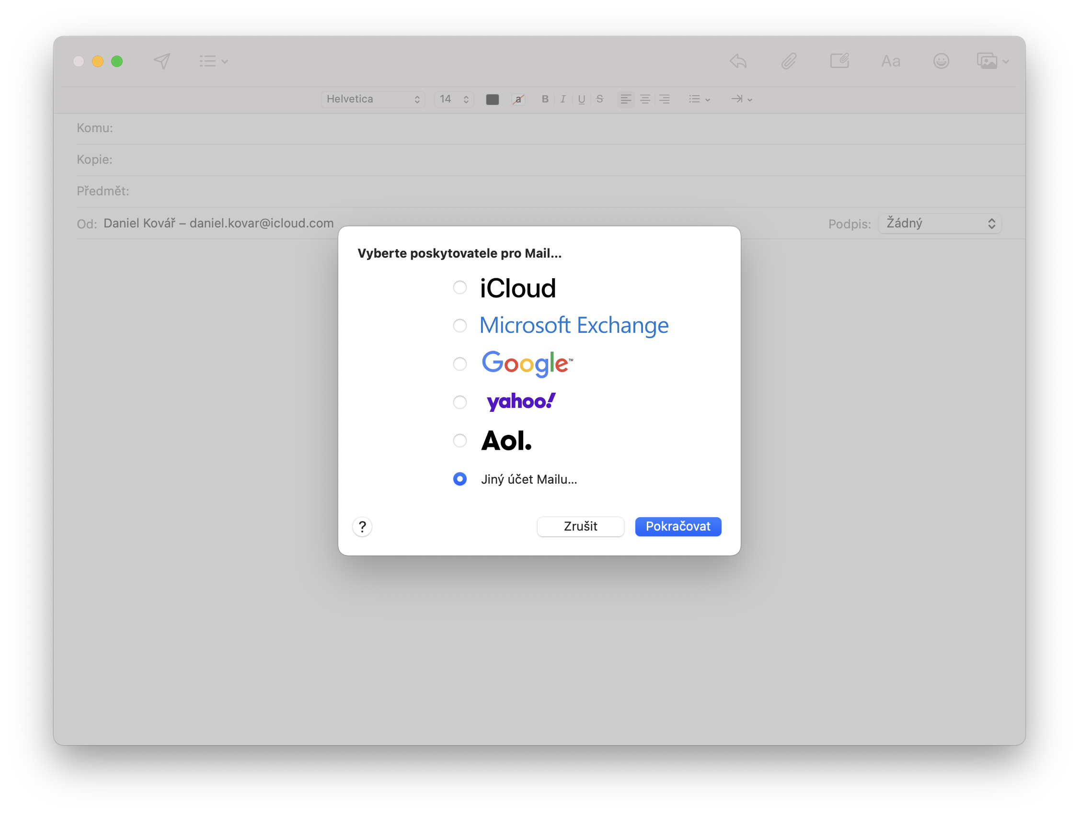Open the font size 14 combo box
The height and width of the screenshot is (816, 1079).
pos(454,99)
